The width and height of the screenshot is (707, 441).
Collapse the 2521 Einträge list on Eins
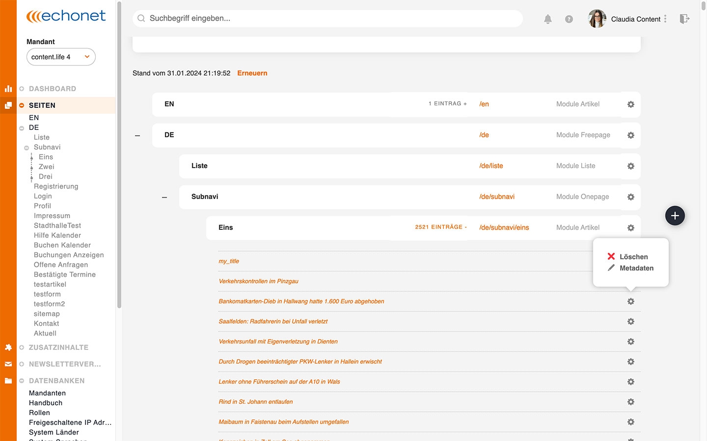click(x=441, y=227)
